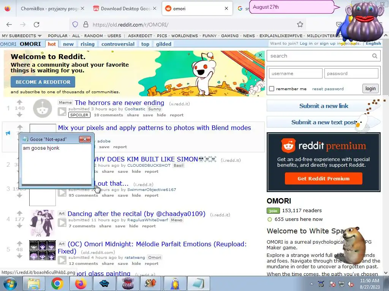The image size is (389, 291).
Task: Close the Welcome to Reddit banner
Action: (x=260, y=55)
